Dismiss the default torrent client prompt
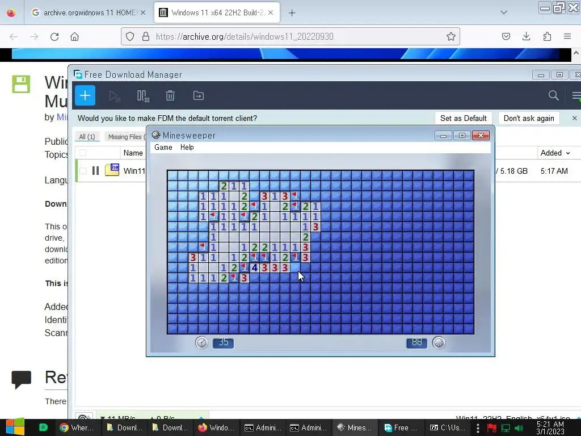Viewport: 581px width, 436px height. coord(574,118)
